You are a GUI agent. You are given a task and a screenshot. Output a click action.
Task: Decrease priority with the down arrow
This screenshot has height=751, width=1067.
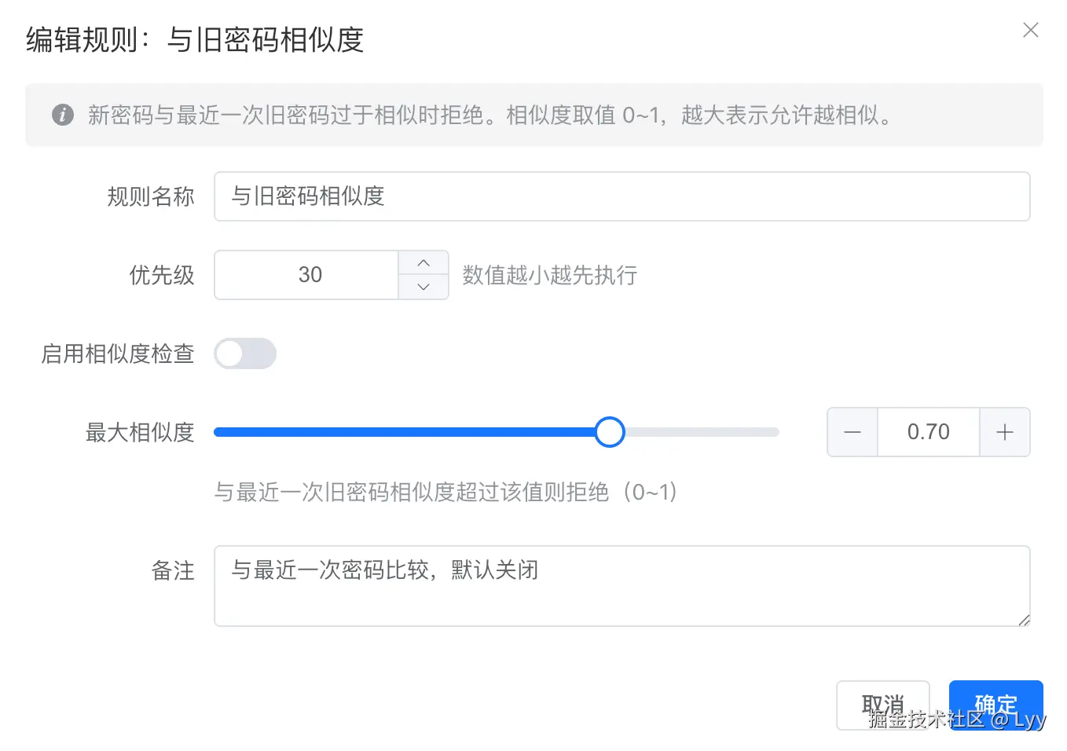[423, 287]
